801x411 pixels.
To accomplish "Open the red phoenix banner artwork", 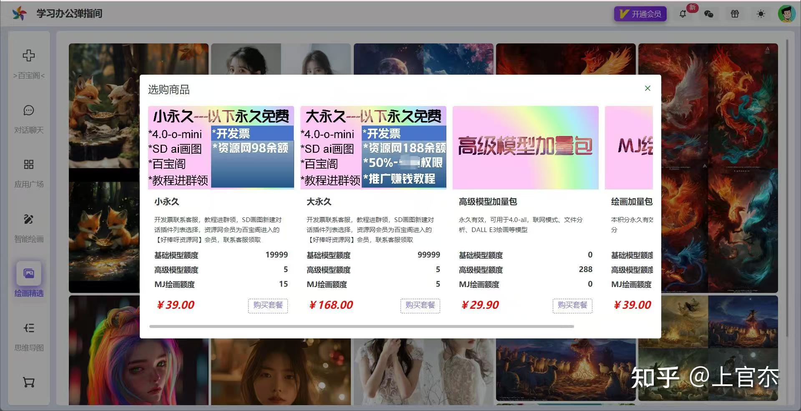I will (x=566, y=59).
